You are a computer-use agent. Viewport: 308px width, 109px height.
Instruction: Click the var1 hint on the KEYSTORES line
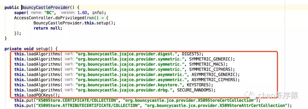tap(69, 85)
